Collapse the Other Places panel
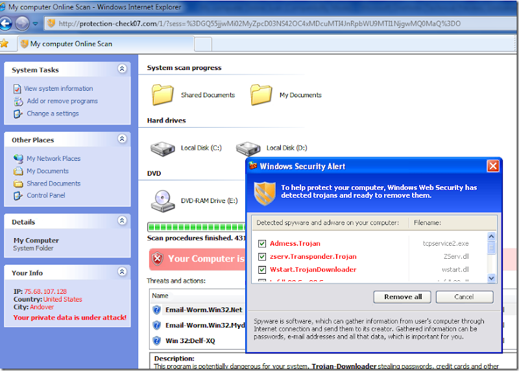 [x=122, y=139]
